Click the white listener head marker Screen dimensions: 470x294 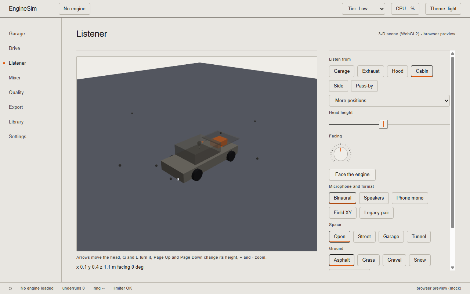178,179
